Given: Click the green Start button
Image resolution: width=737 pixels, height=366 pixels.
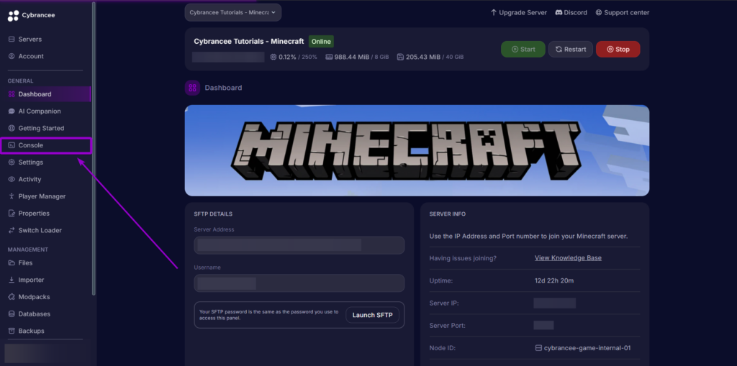Looking at the screenshot, I should coord(523,50).
